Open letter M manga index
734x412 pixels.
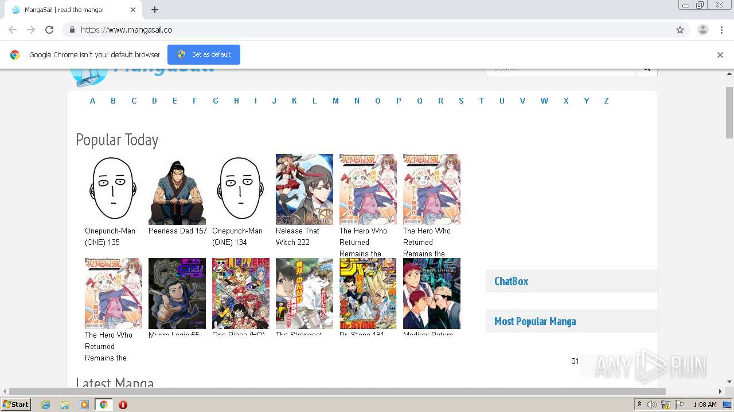(x=335, y=101)
